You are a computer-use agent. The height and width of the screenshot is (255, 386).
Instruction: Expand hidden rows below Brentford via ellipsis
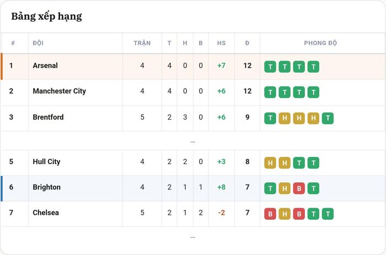click(x=192, y=142)
